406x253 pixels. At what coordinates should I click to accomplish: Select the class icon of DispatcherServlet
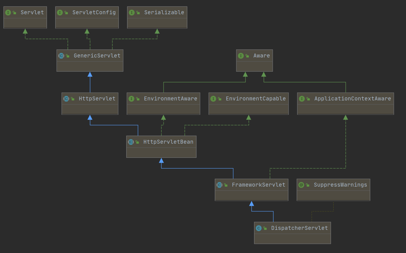[x=259, y=228]
